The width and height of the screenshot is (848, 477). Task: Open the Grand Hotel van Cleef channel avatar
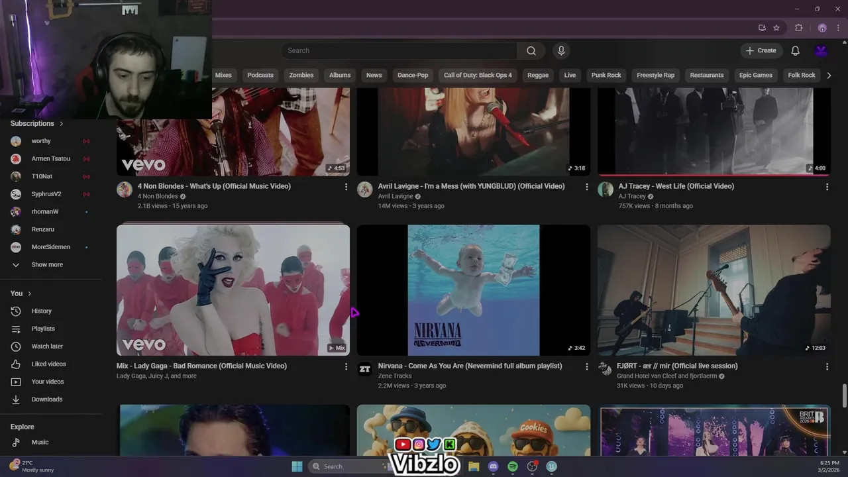coord(606,370)
